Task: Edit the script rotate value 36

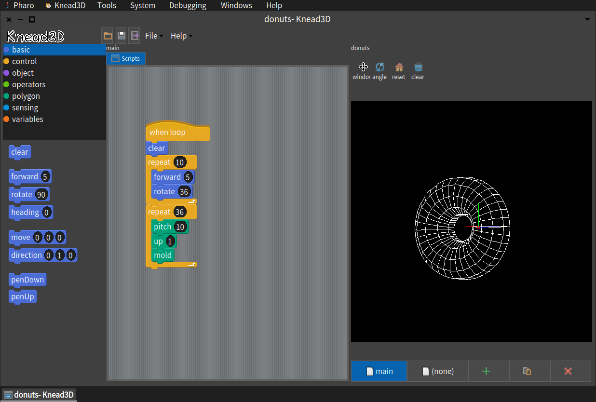Action: click(184, 192)
